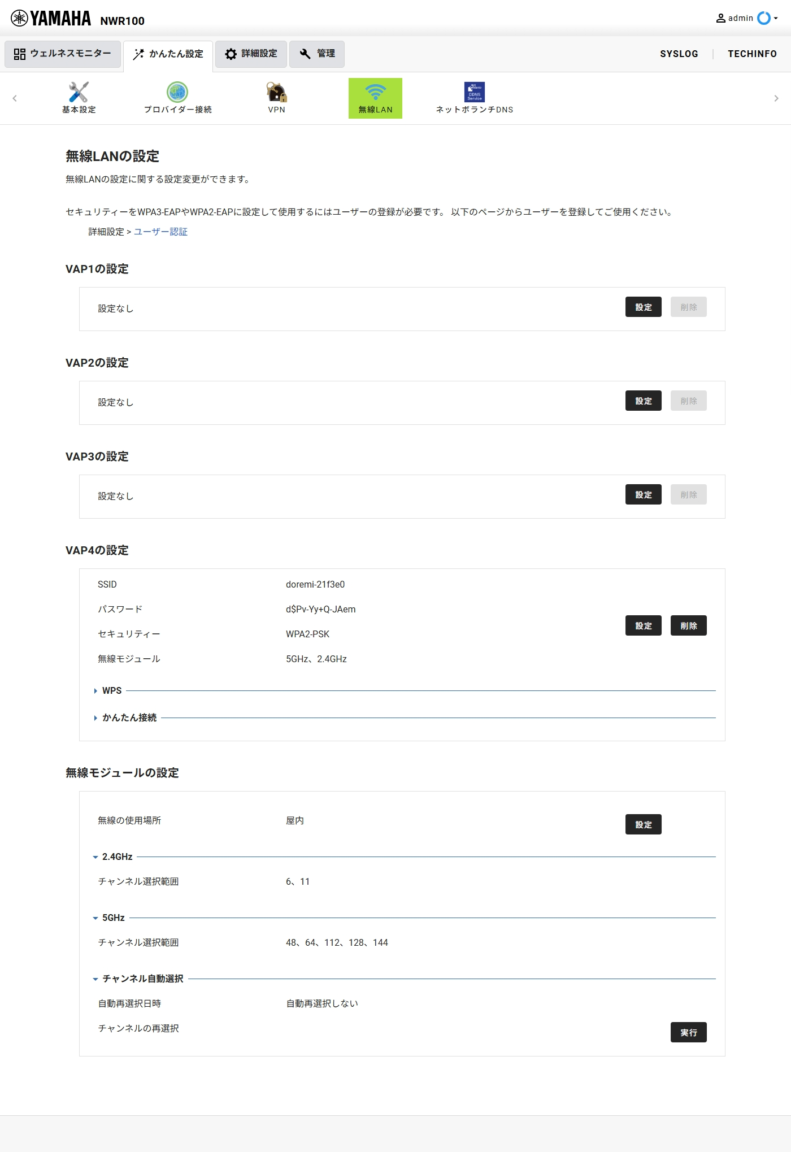This screenshot has width=791, height=1152.
Task: Collapse the チャンネル自動選択 section
Action: [x=138, y=979]
